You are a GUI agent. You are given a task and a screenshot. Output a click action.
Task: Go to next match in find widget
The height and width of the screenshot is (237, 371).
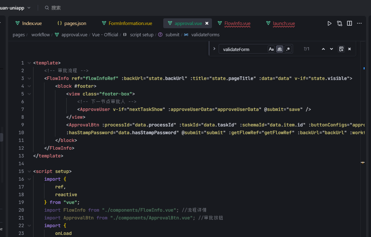(x=332, y=49)
